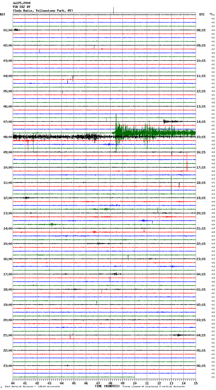The height and width of the screenshot is (390, 216).
Task: Click minute 10 on the bottom axis
Action: [x=135, y=383]
